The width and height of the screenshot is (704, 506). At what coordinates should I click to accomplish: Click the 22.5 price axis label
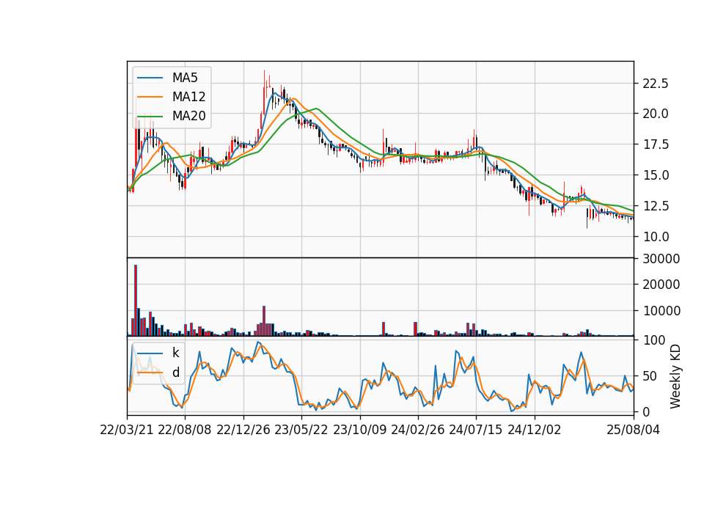(x=656, y=84)
